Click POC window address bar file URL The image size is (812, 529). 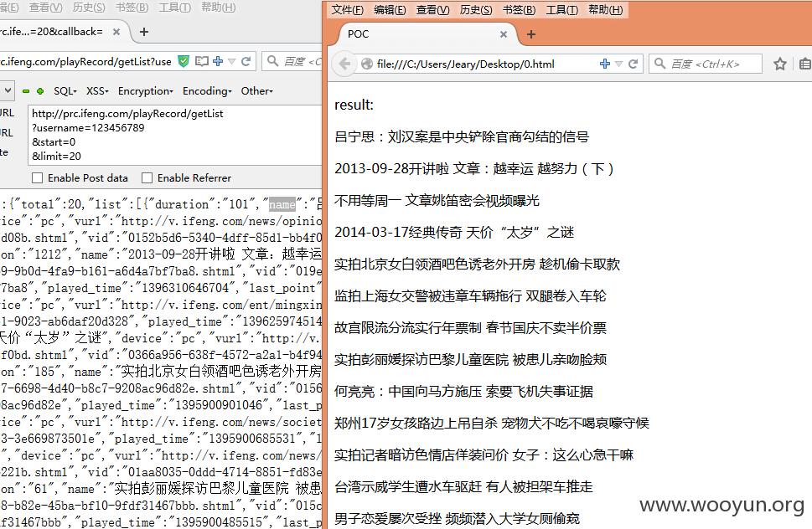click(465, 64)
